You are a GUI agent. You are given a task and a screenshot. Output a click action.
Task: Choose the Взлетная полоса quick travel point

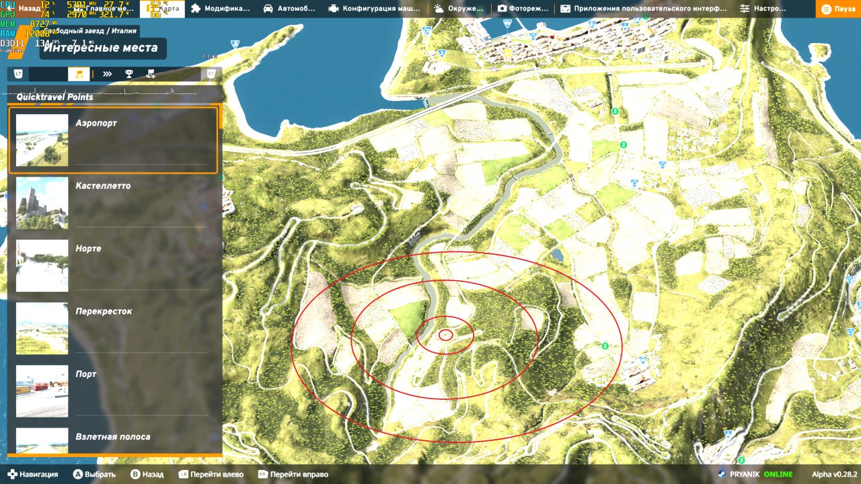(x=113, y=440)
